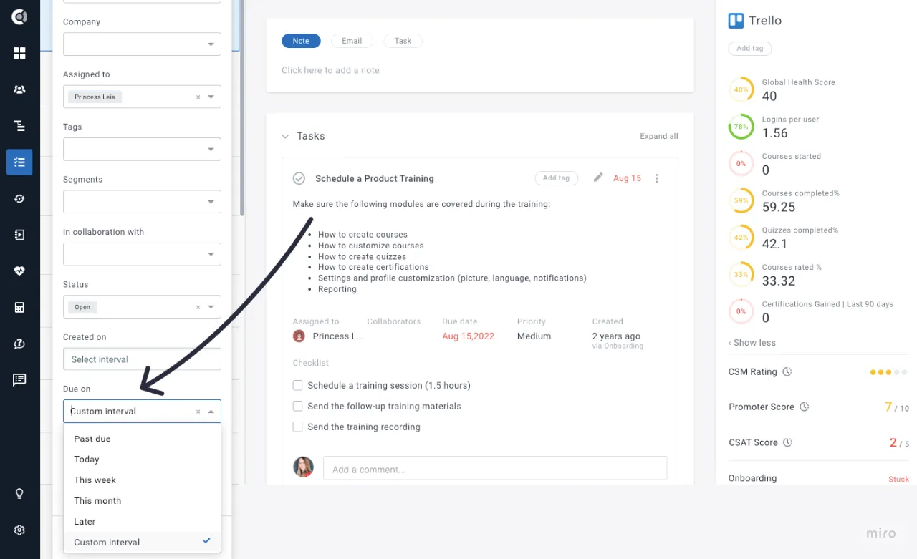The width and height of the screenshot is (917, 559).
Task: Click the clock icon beside Promoter Score
Action: point(805,407)
